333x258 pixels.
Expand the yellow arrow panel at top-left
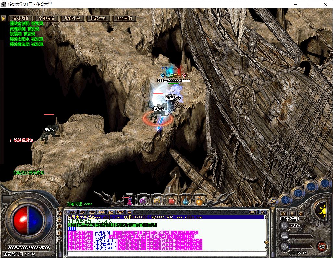(x=3, y=18)
